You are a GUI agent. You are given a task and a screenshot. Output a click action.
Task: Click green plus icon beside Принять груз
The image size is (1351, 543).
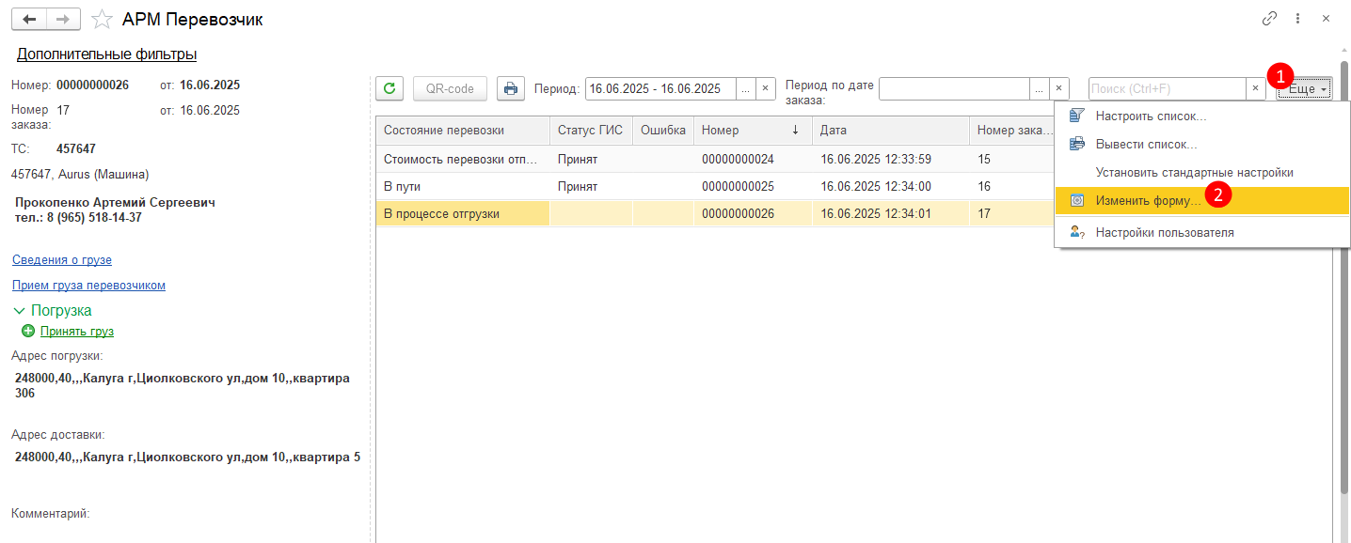tap(28, 331)
